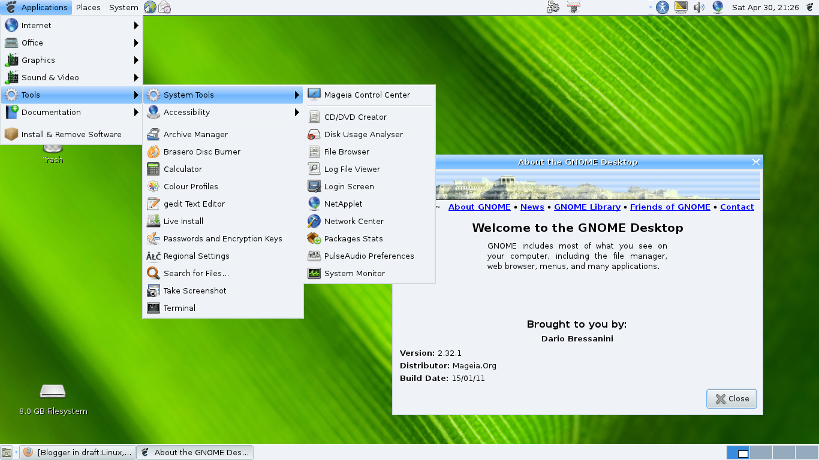This screenshot has width=819, height=460.
Task: Expand the Sound & Video submenu
Action: coord(51,77)
